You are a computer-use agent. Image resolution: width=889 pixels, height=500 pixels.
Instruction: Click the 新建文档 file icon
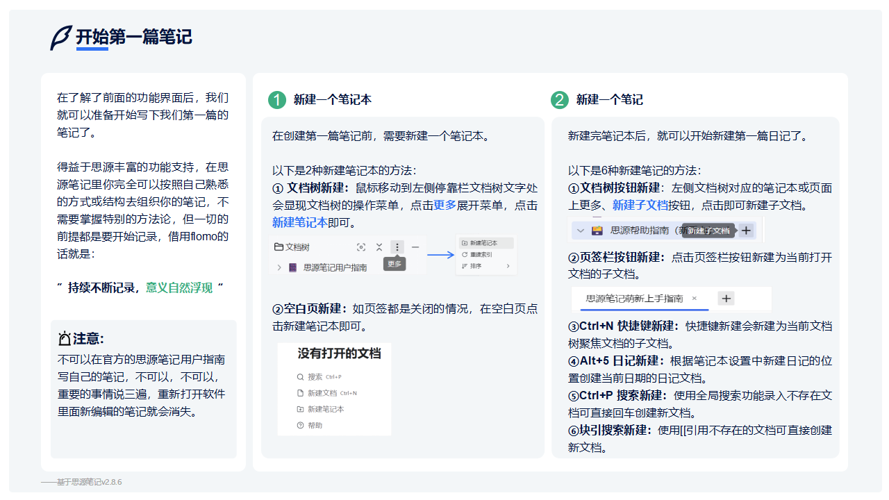pyautogui.click(x=300, y=393)
